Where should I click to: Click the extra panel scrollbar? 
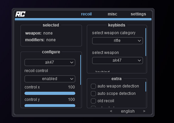point(146,87)
